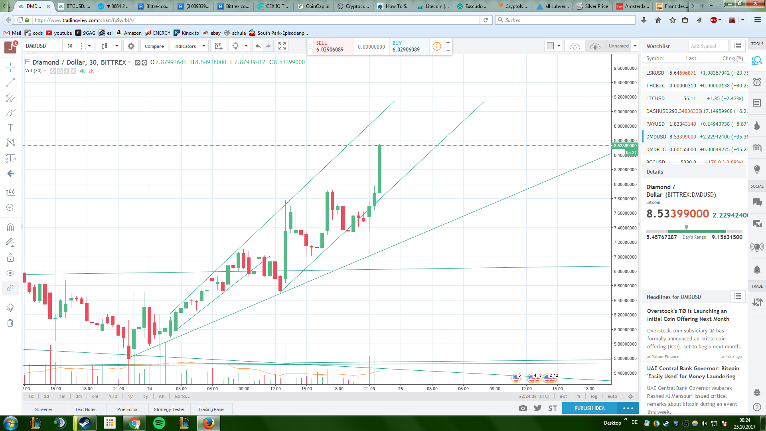Open the notifications bell icon
This screenshot has height=431, width=766.
coord(757,270)
